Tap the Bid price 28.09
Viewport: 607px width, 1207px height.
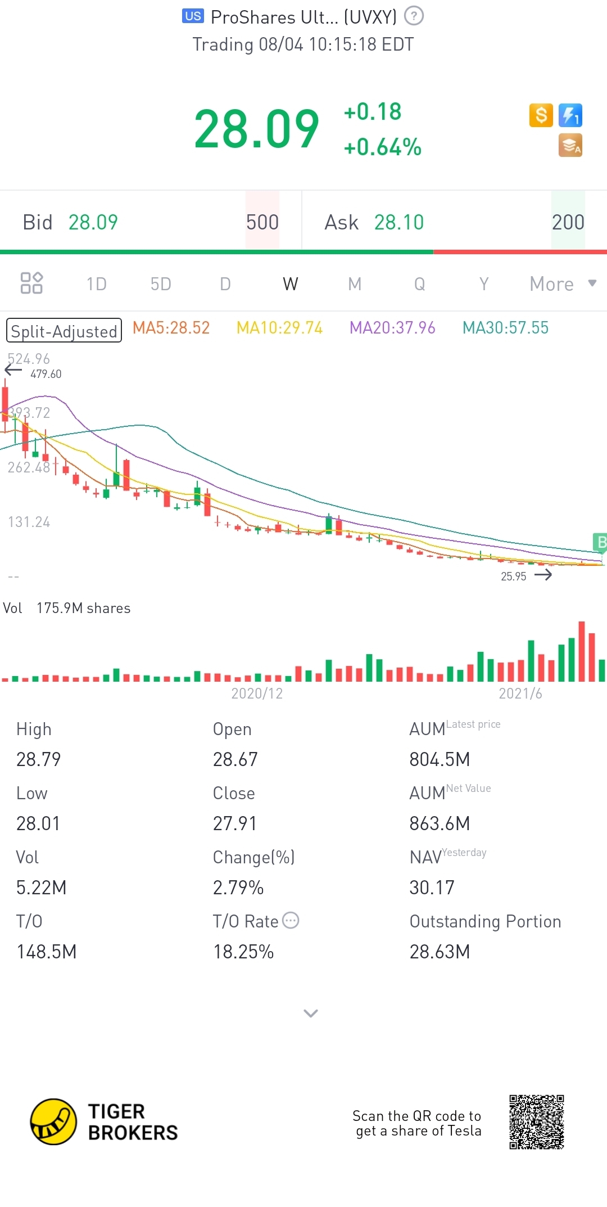point(93,222)
